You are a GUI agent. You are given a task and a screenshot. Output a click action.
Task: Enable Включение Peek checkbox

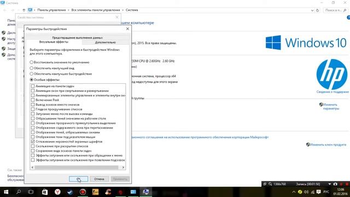coord(33,100)
